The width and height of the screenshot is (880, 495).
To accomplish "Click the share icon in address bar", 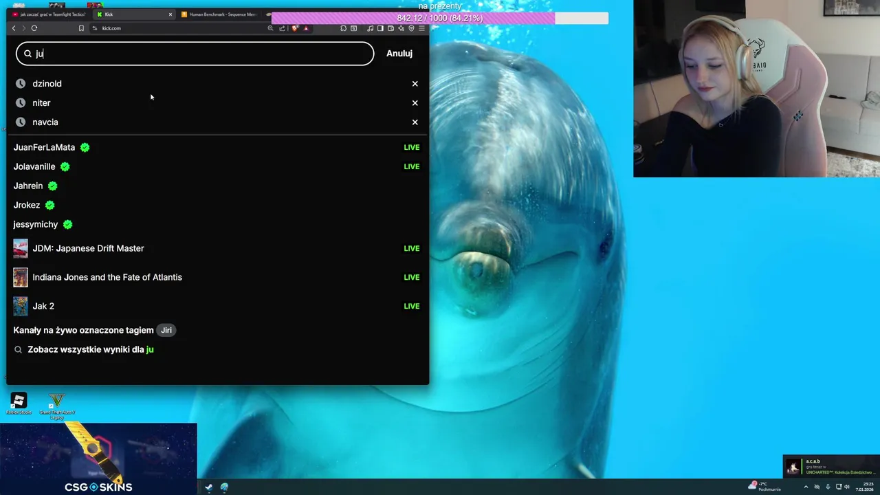I will tap(282, 28).
